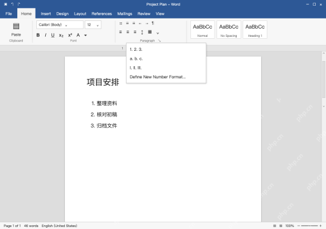
Task: Toggle Bold formatting
Action: [x=38, y=35]
